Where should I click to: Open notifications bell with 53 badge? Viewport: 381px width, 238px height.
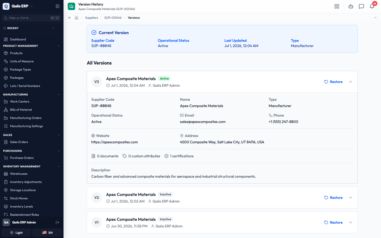tap(372, 6)
